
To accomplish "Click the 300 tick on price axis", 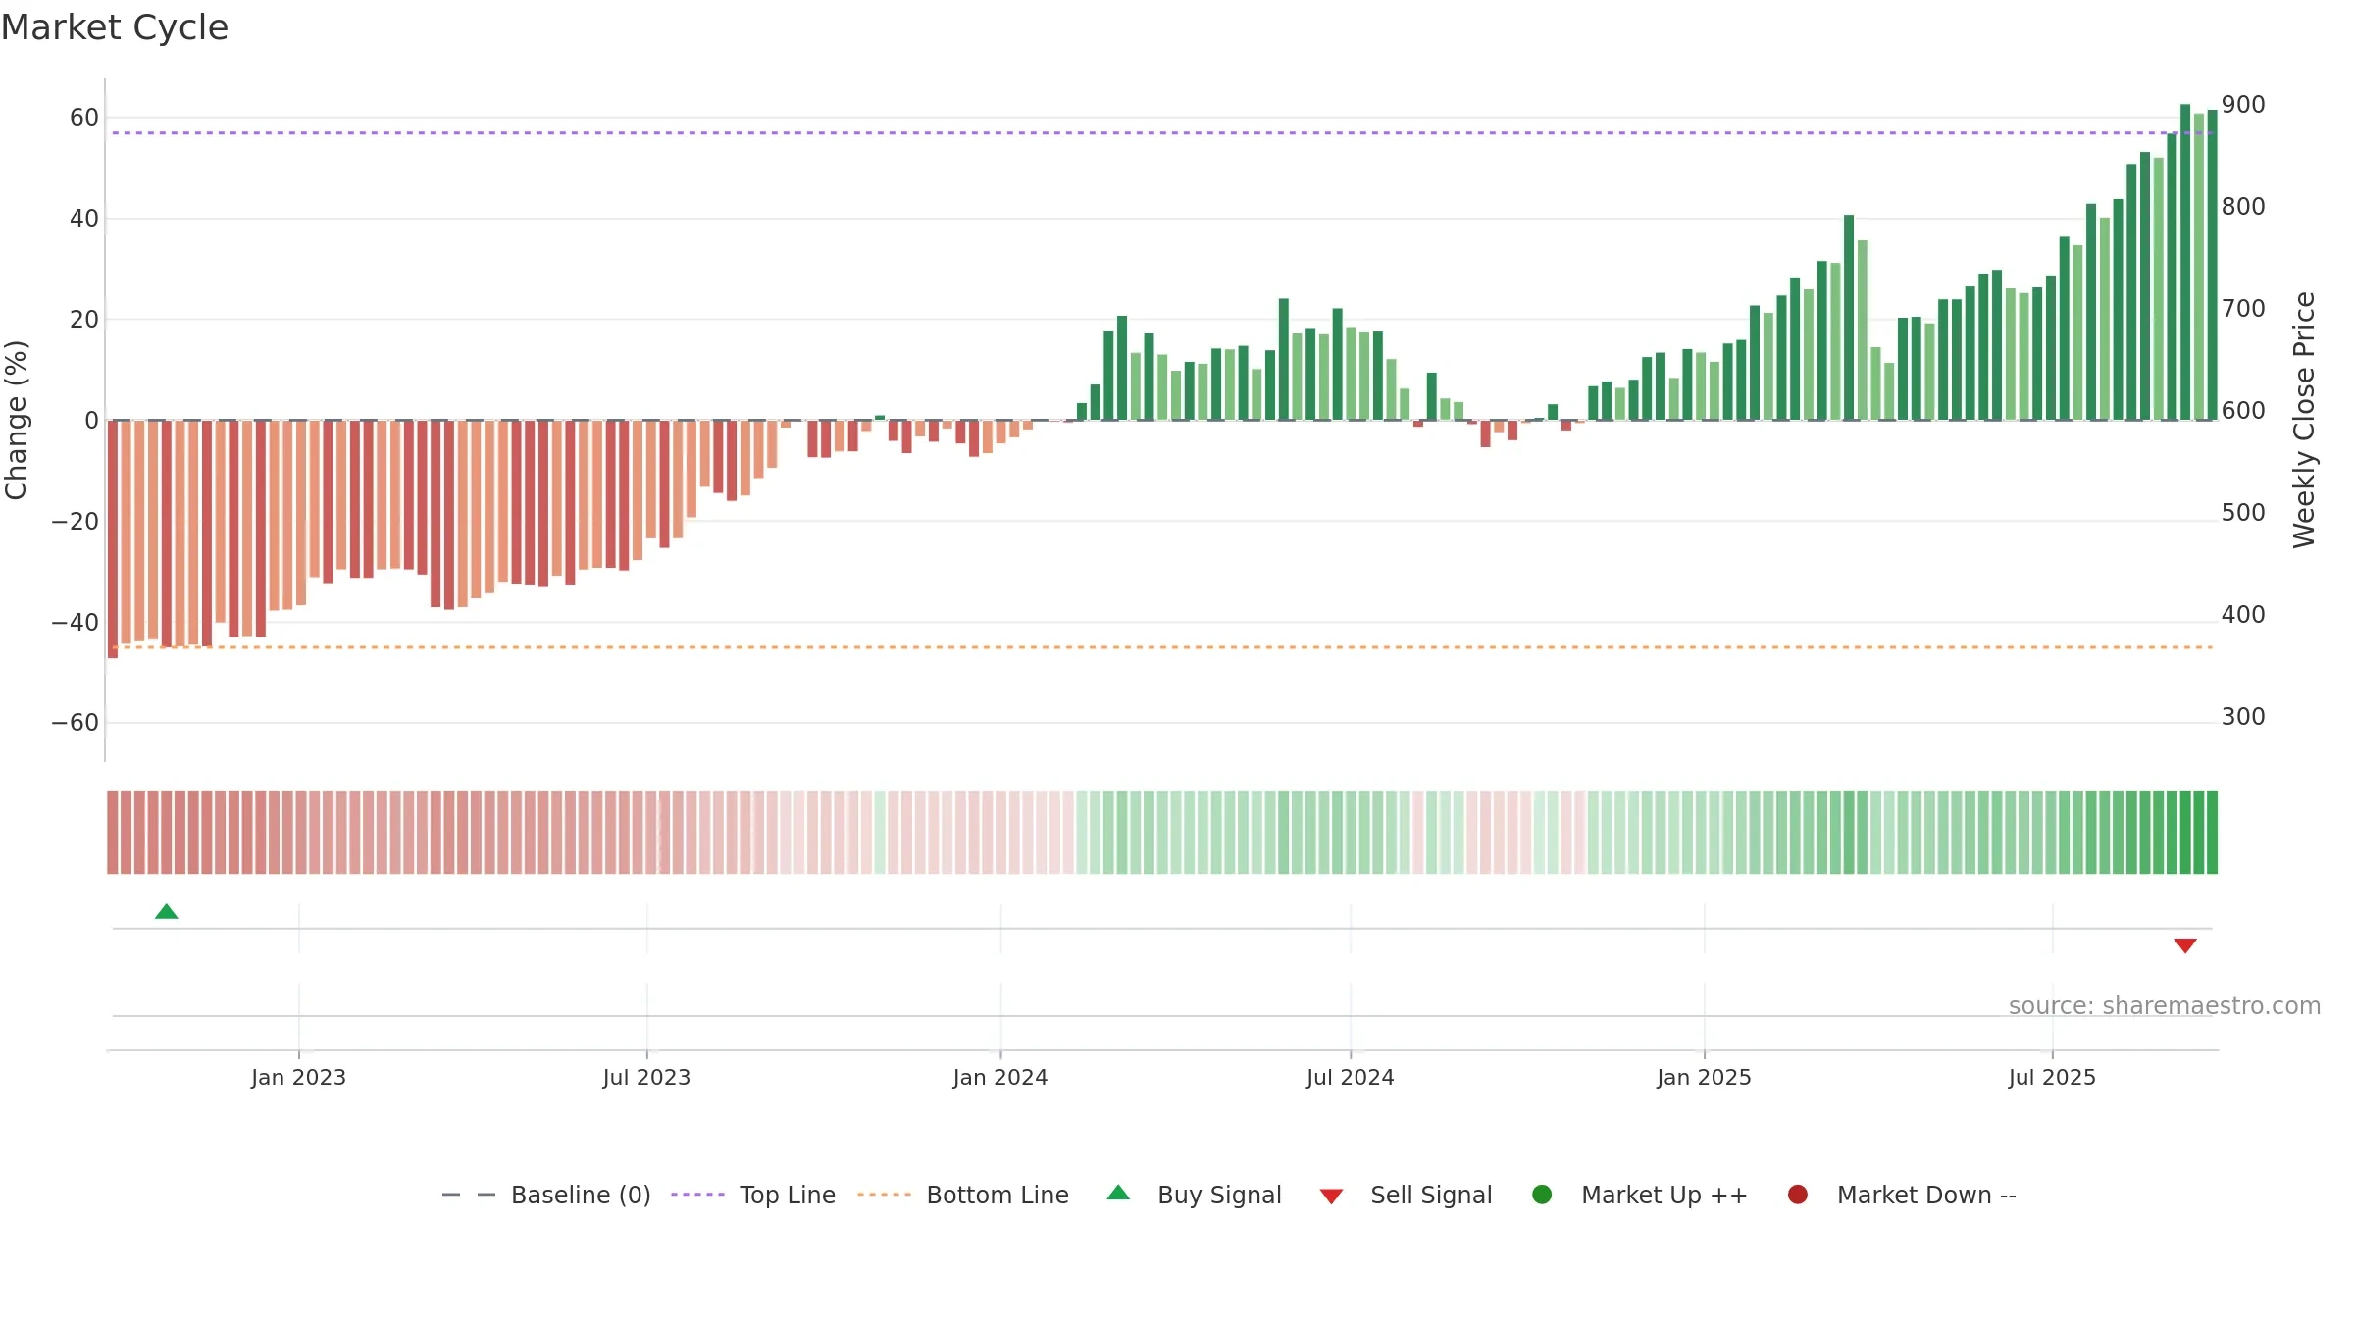I will [x=2243, y=717].
